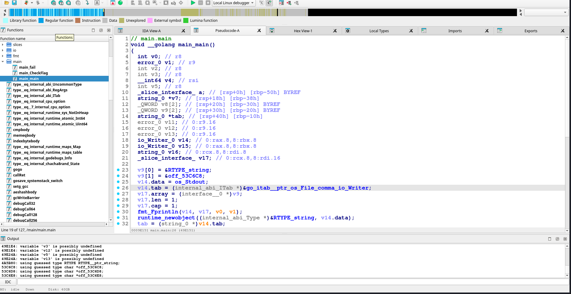Click the red triangle icon in the toolbar
571x294 pixels.
[x=113, y=3]
